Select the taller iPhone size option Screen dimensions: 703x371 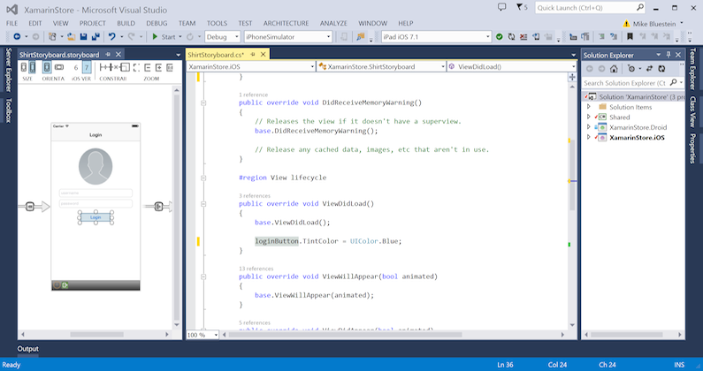click(x=32, y=67)
